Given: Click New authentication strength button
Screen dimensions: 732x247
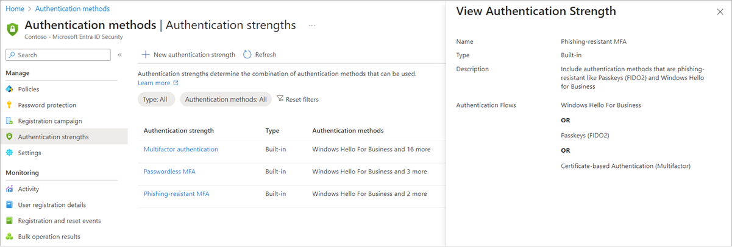Looking at the screenshot, I should click(x=188, y=54).
